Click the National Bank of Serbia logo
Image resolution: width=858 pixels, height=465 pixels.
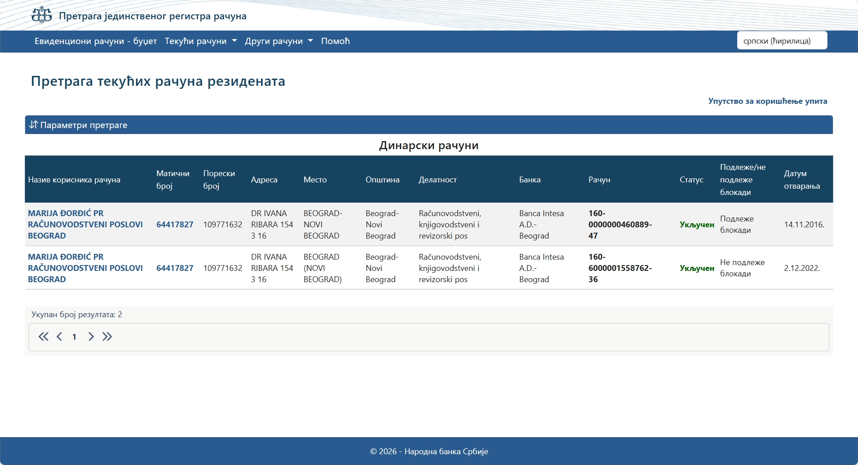(x=42, y=15)
